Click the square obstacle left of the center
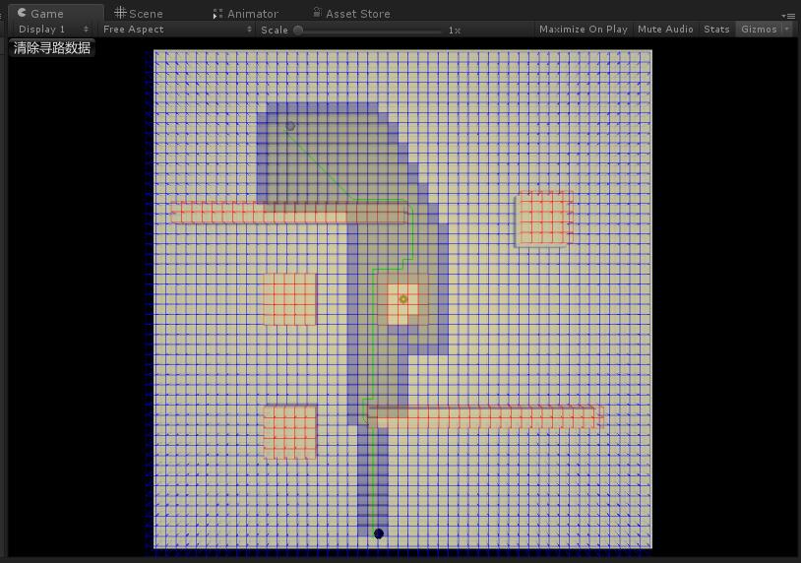This screenshot has width=801, height=563. coord(289,299)
